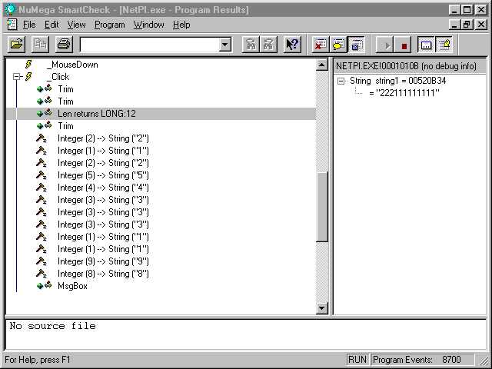Screen dimensions: 492x369
Task: Select Integer (4) --> String ("4") row
Action: click(103, 188)
